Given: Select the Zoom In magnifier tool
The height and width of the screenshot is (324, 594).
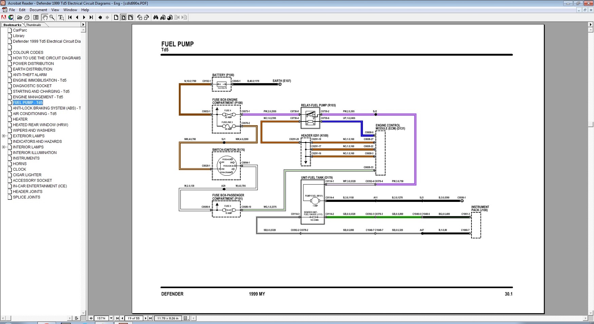Looking at the screenshot, I should pyautogui.click(x=52, y=17).
